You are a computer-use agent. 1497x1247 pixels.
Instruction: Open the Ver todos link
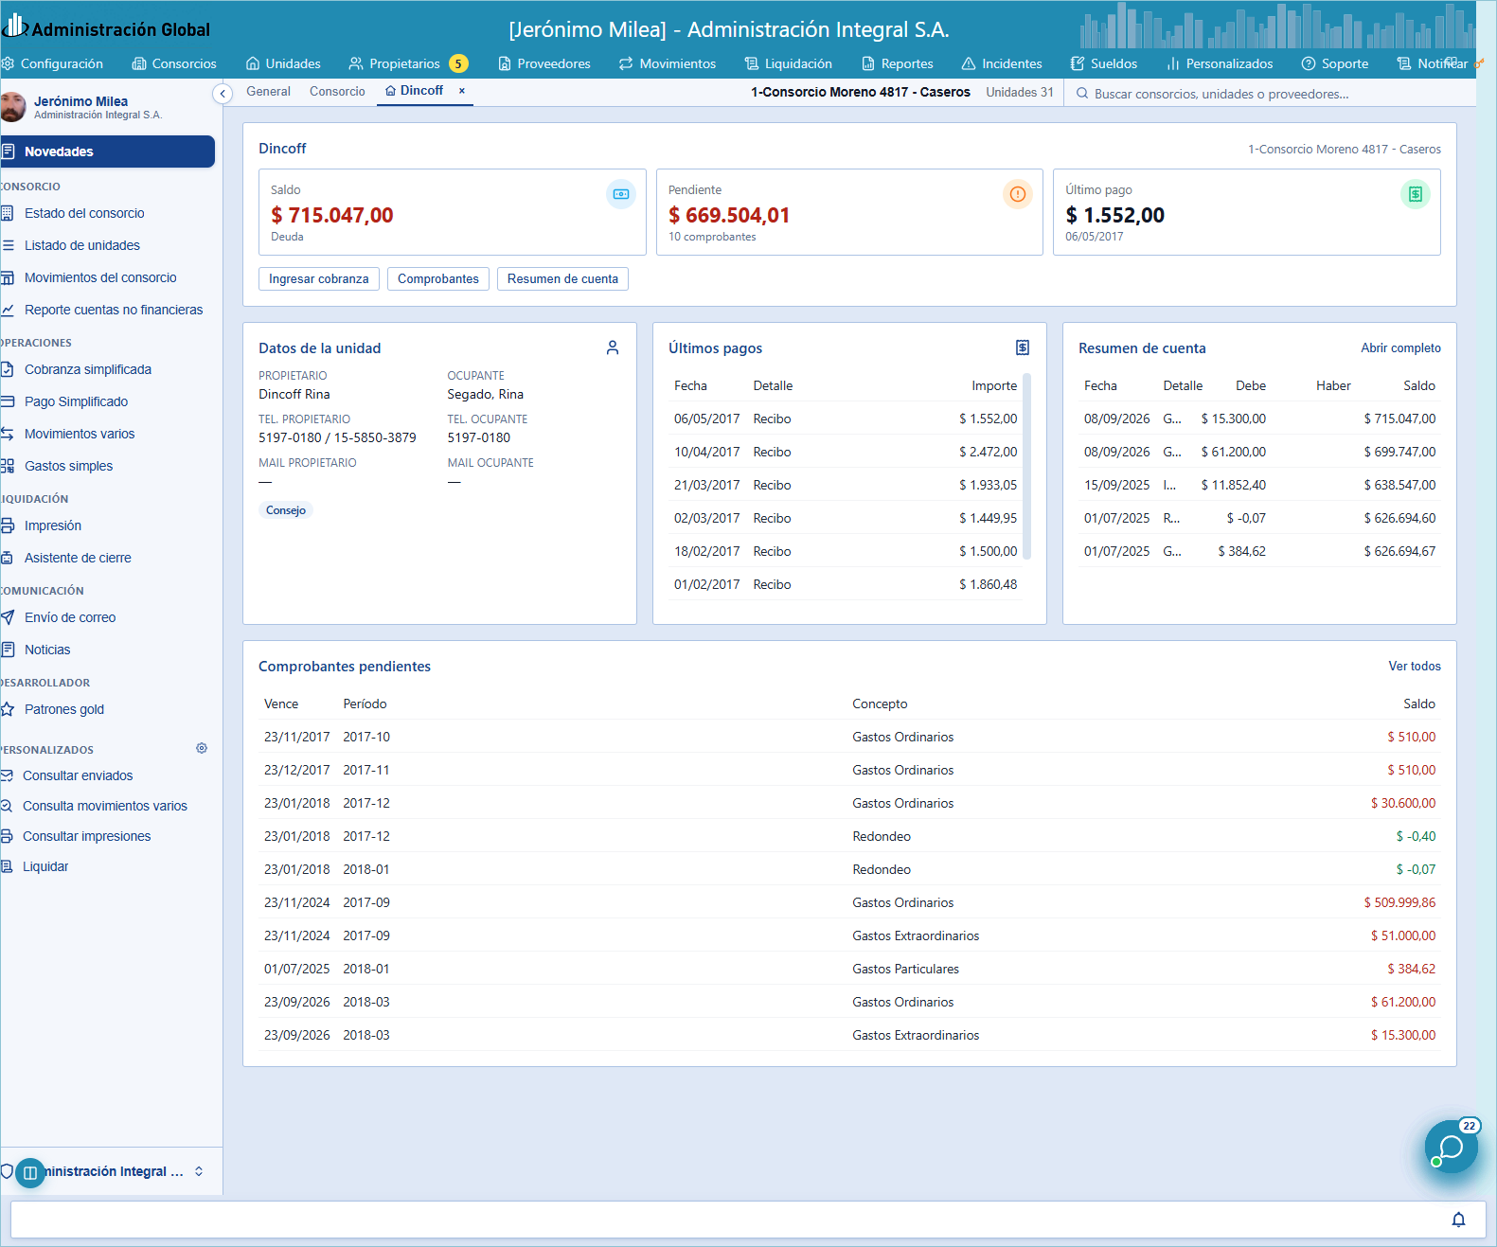click(x=1415, y=666)
